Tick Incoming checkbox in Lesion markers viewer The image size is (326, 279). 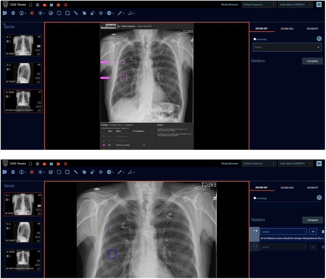click(255, 198)
